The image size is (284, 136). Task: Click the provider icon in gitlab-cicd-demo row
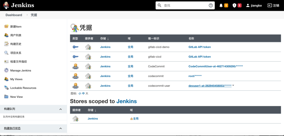88,47
